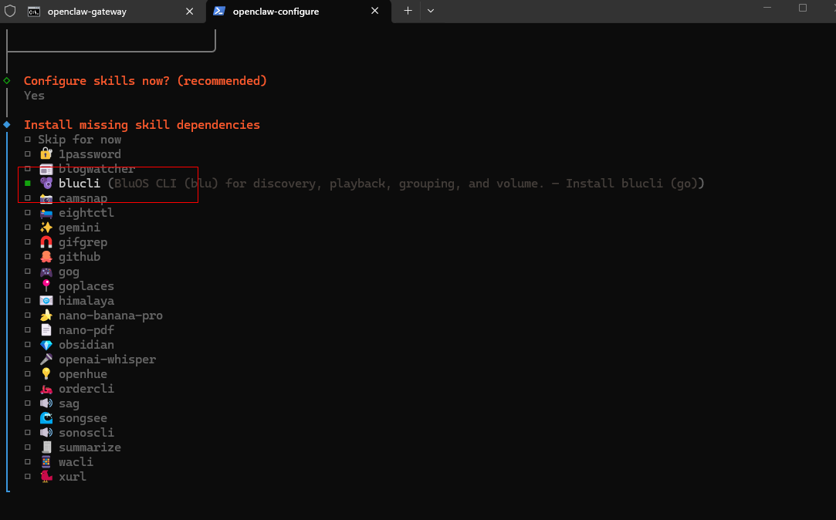
Task: Tick the eightctl checkbox
Action: coord(27,213)
